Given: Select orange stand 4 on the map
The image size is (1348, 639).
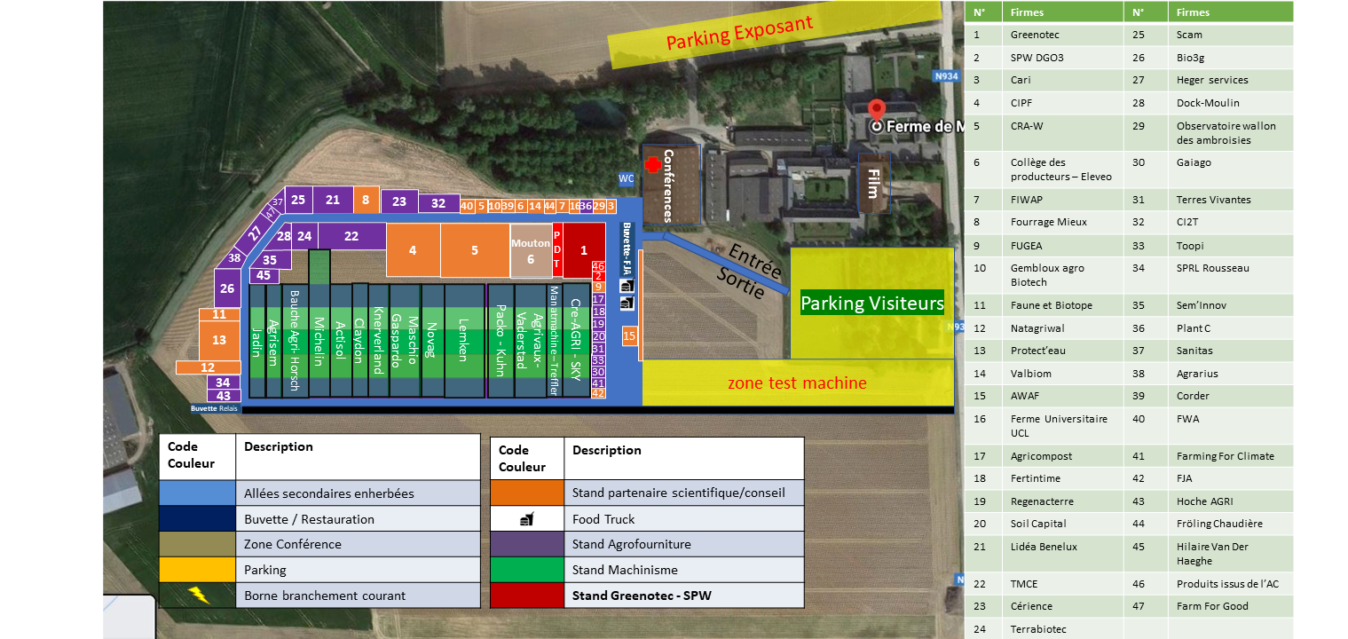Looking at the screenshot, I should click(413, 251).
